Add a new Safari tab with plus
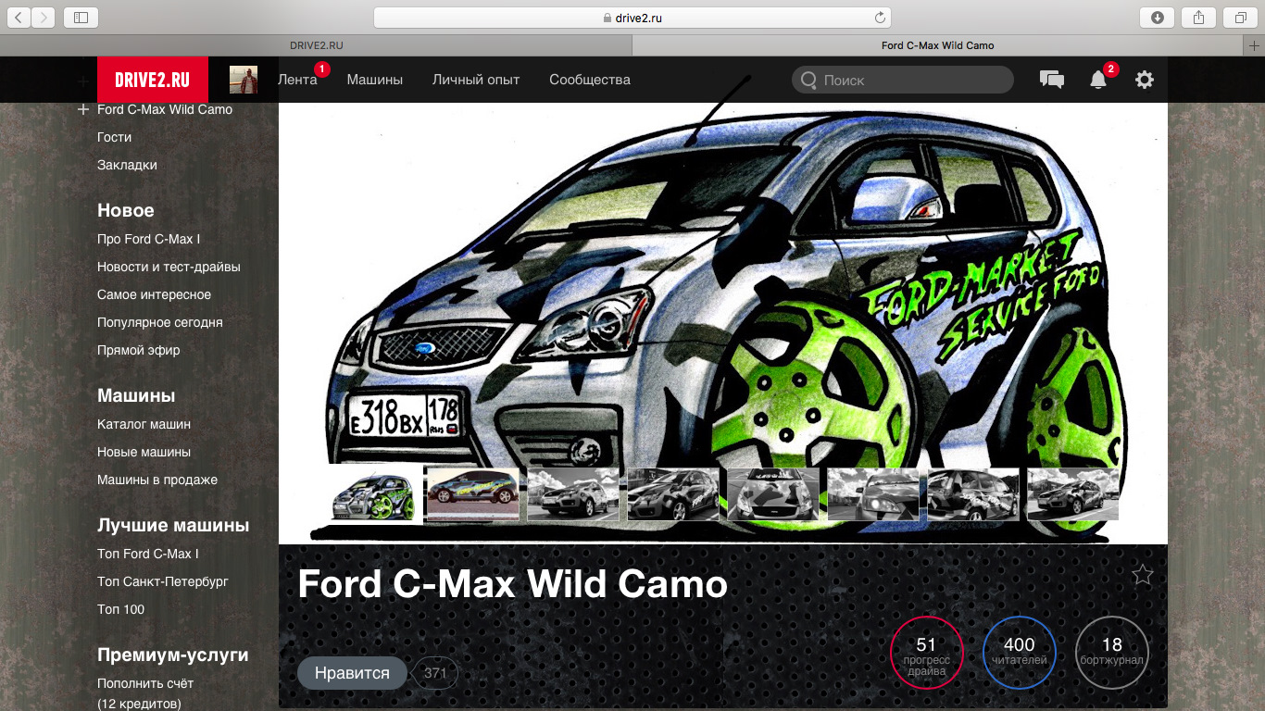Viewport: 1265px width, 711px height. (1255, 45)
